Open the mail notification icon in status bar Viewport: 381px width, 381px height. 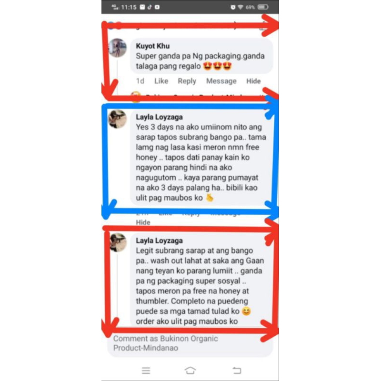142,7
